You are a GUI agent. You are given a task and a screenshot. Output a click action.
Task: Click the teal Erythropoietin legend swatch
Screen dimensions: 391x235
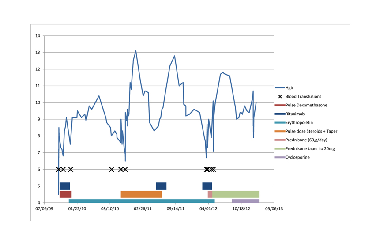pyautogui.click(x=280, y=123)
